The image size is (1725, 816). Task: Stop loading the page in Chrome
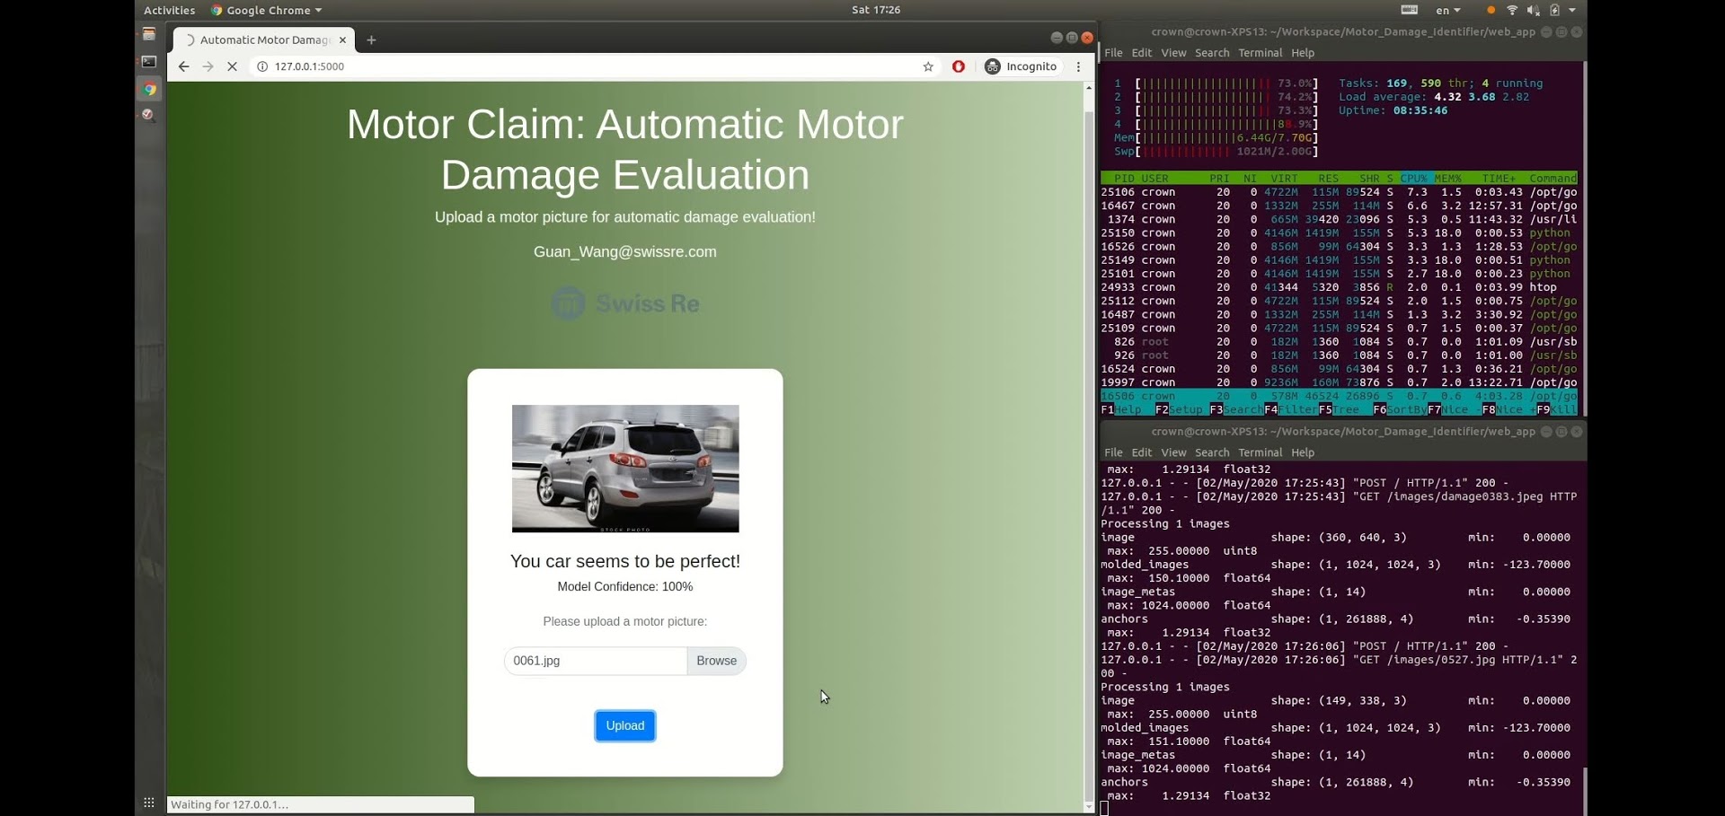pyautogui.click(x=232, y=66)
